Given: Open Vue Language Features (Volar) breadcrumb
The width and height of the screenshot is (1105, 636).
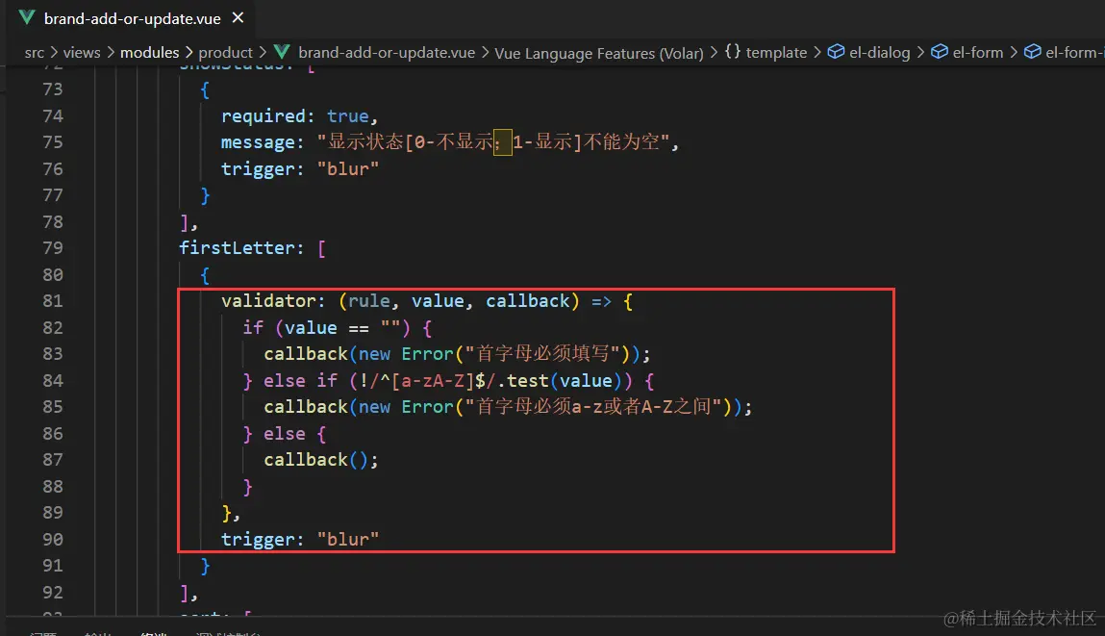Looking at the screenshot, I should pyautogui.click(x=598, y=53).
